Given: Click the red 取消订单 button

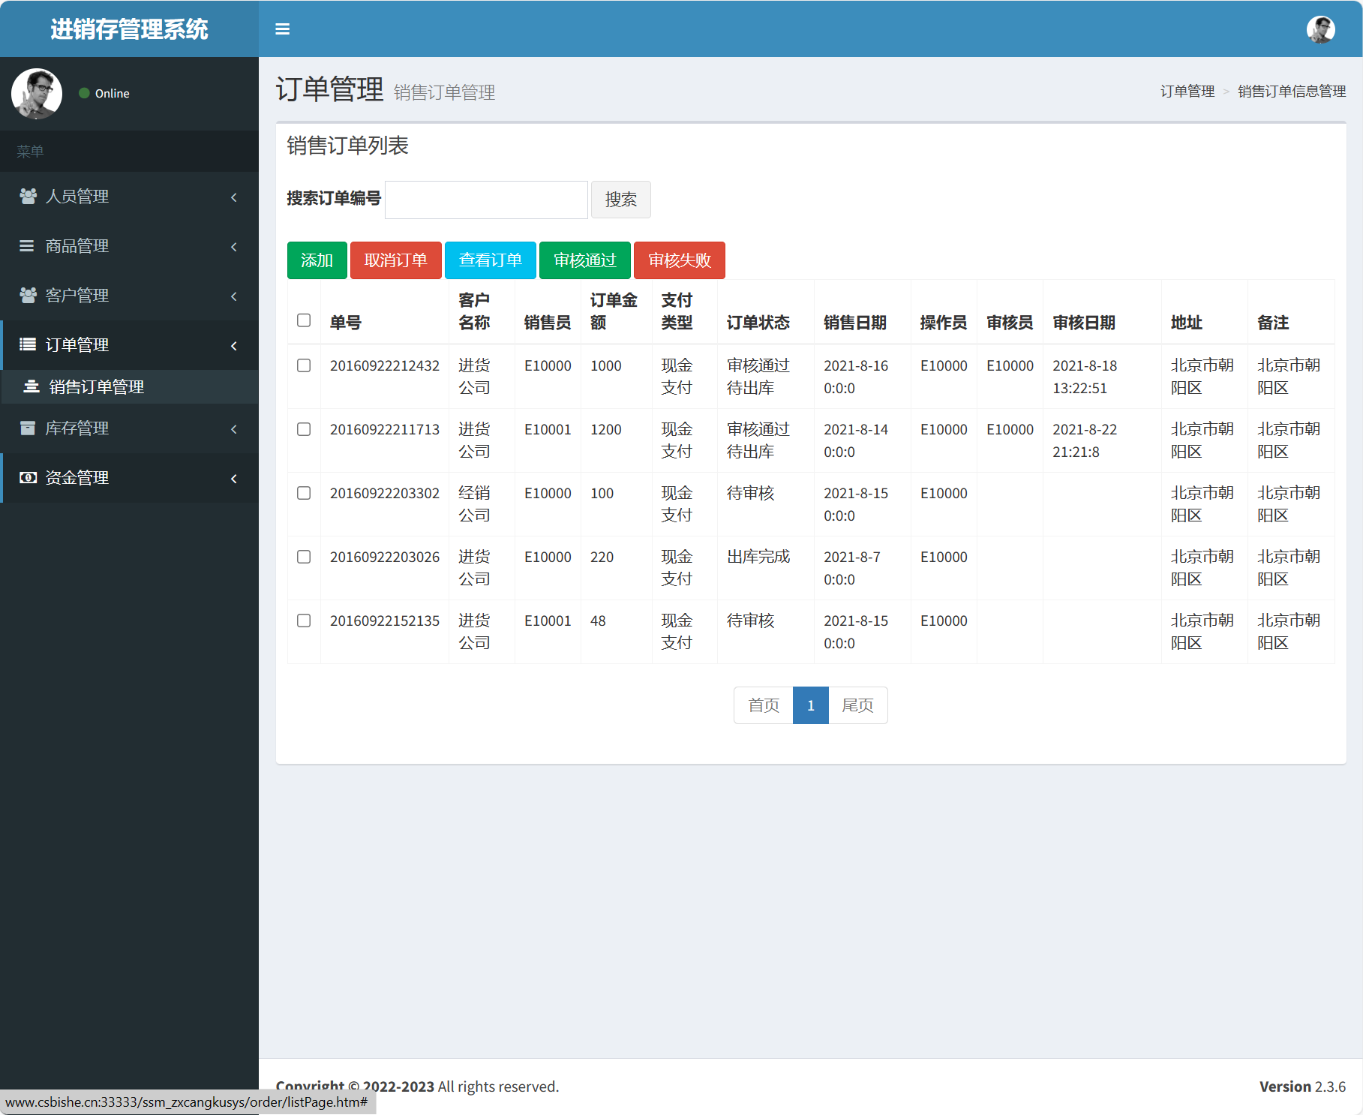Looking at the screenshot, I should tap(395, 260).
